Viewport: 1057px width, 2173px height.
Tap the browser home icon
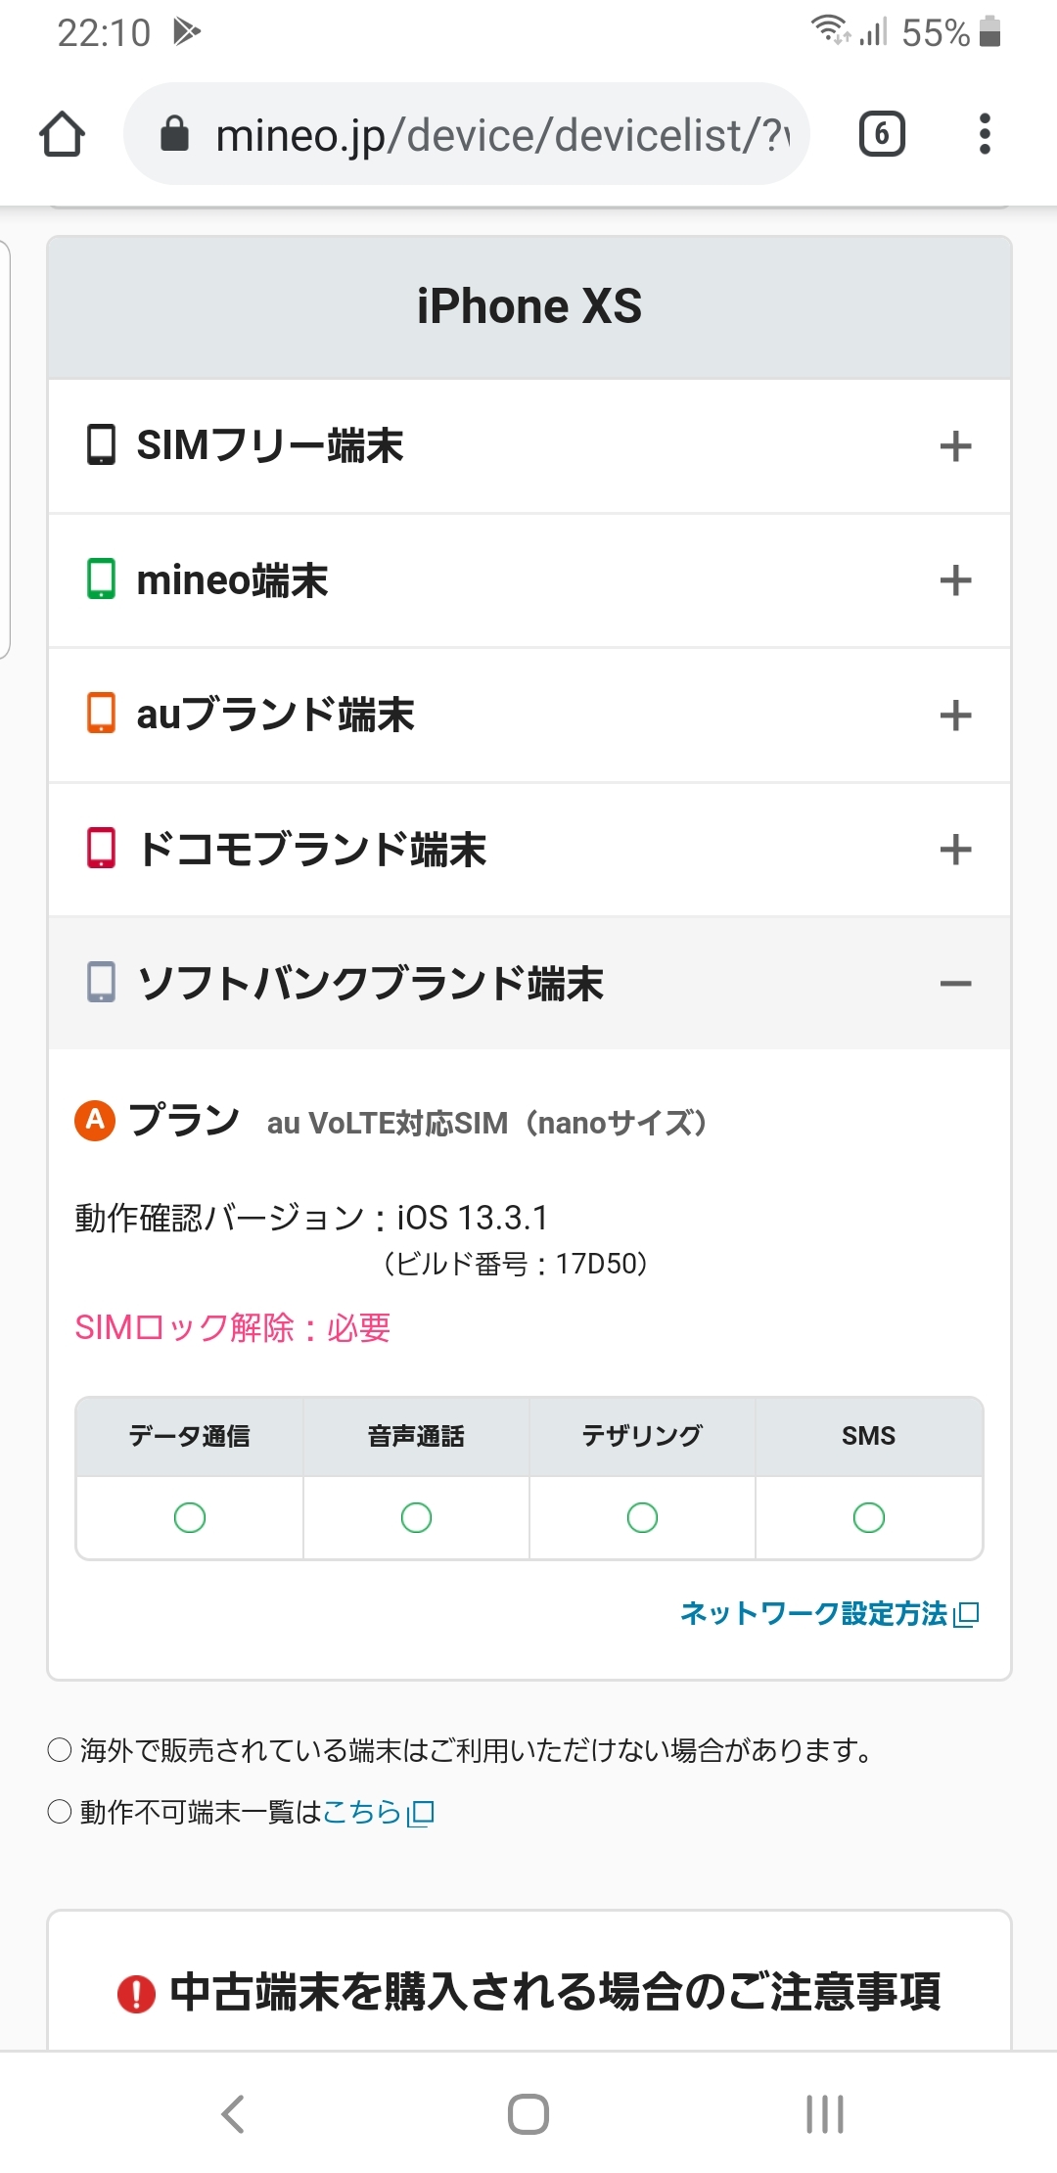tap(62, 134)
